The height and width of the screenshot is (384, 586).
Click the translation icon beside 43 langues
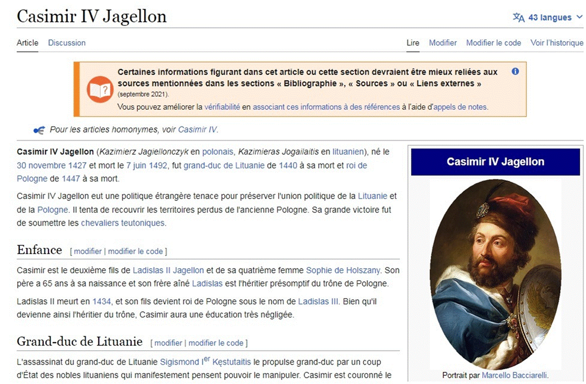518,17
